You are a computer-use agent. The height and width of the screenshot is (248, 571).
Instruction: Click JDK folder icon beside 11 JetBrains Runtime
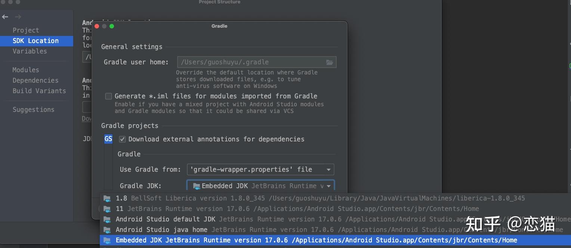click(x=107, y=209)
